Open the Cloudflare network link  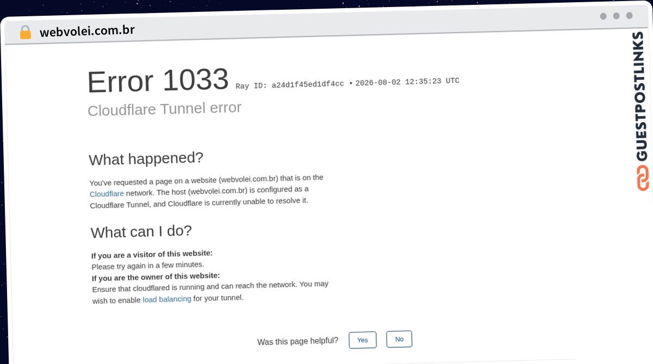click(107, 193)
